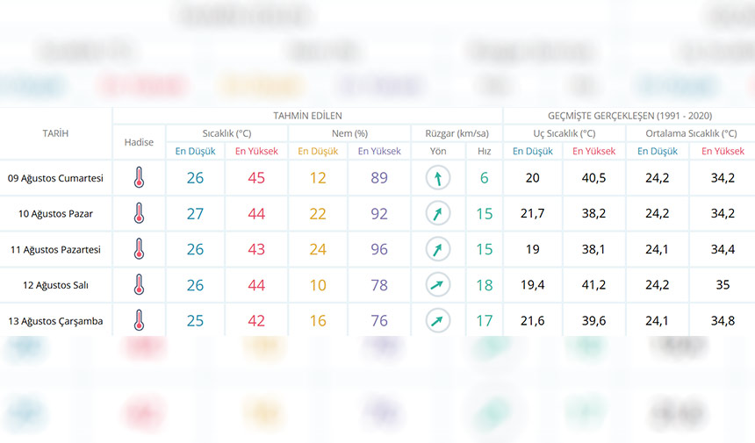Select the TAHMİN EDİLEN section header
Viewport: 755px width, 443px height.
pyautogui.click(x=307, y=116)
